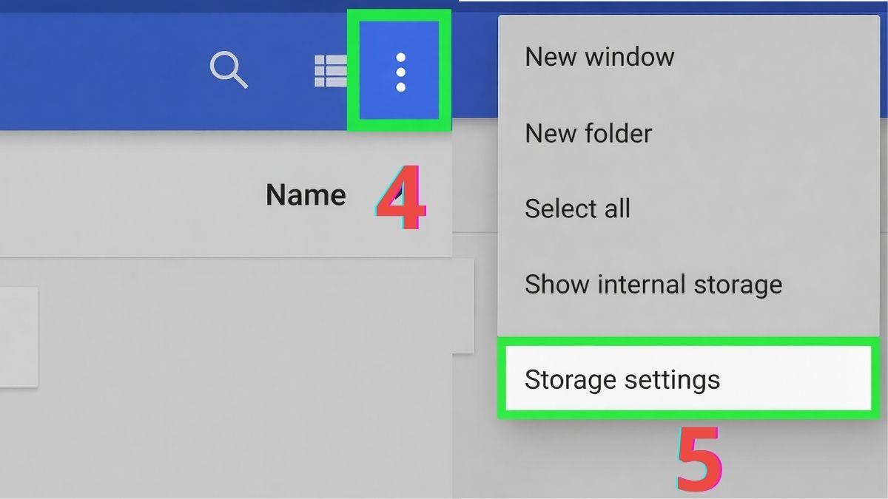Click the green box around the overflow button
This screenshot has height=499, width=888.
pyautogui.click(x=353, y=71)
